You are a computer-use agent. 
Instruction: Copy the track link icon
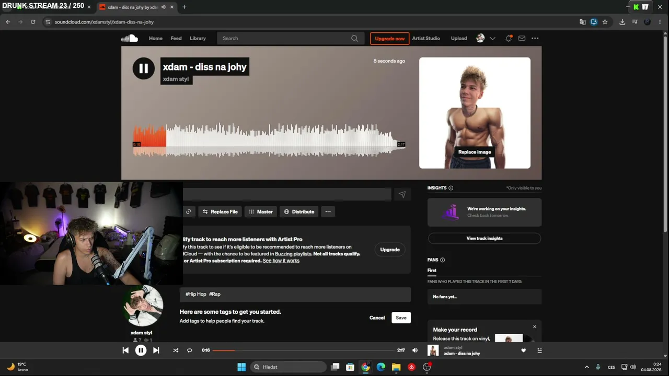click(x=188, y=211)
